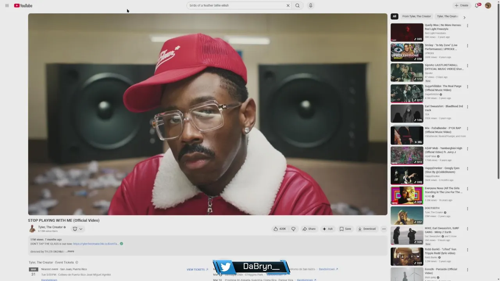Open Ecco2k Peroxide video title

pos(441,271)
